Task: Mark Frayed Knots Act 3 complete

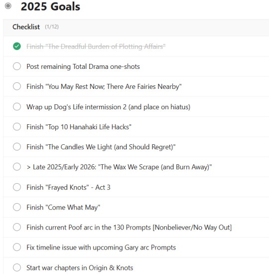Action: pyautogui.click(x=17, y=187)
